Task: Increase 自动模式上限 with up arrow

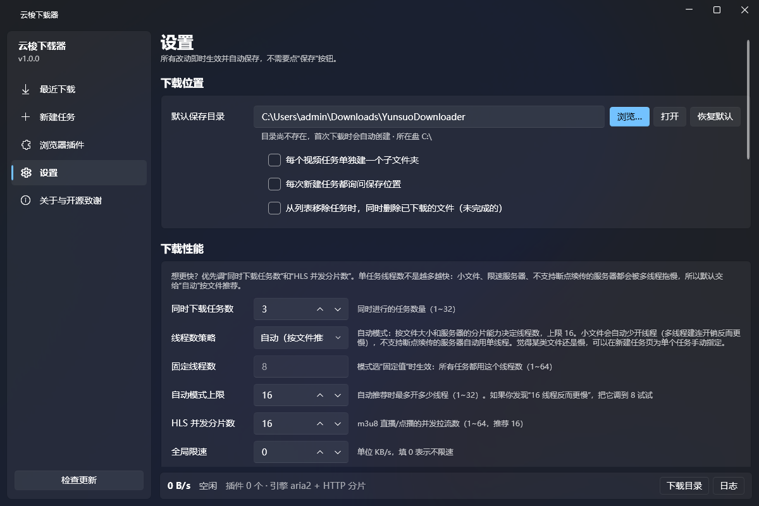Action: (x=320, y=395)
